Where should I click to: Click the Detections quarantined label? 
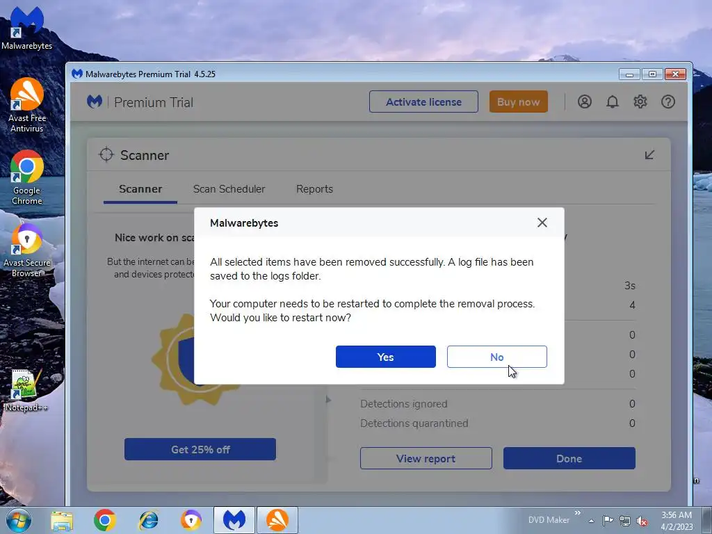point(414,423)
